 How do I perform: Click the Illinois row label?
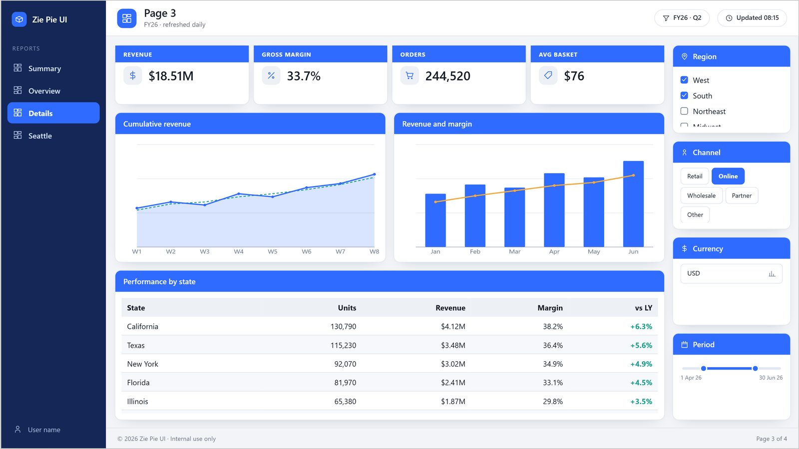click(x=137, y=401)
